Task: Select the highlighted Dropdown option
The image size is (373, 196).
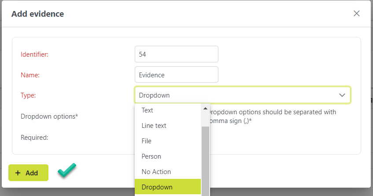Action: click(157, 187)
